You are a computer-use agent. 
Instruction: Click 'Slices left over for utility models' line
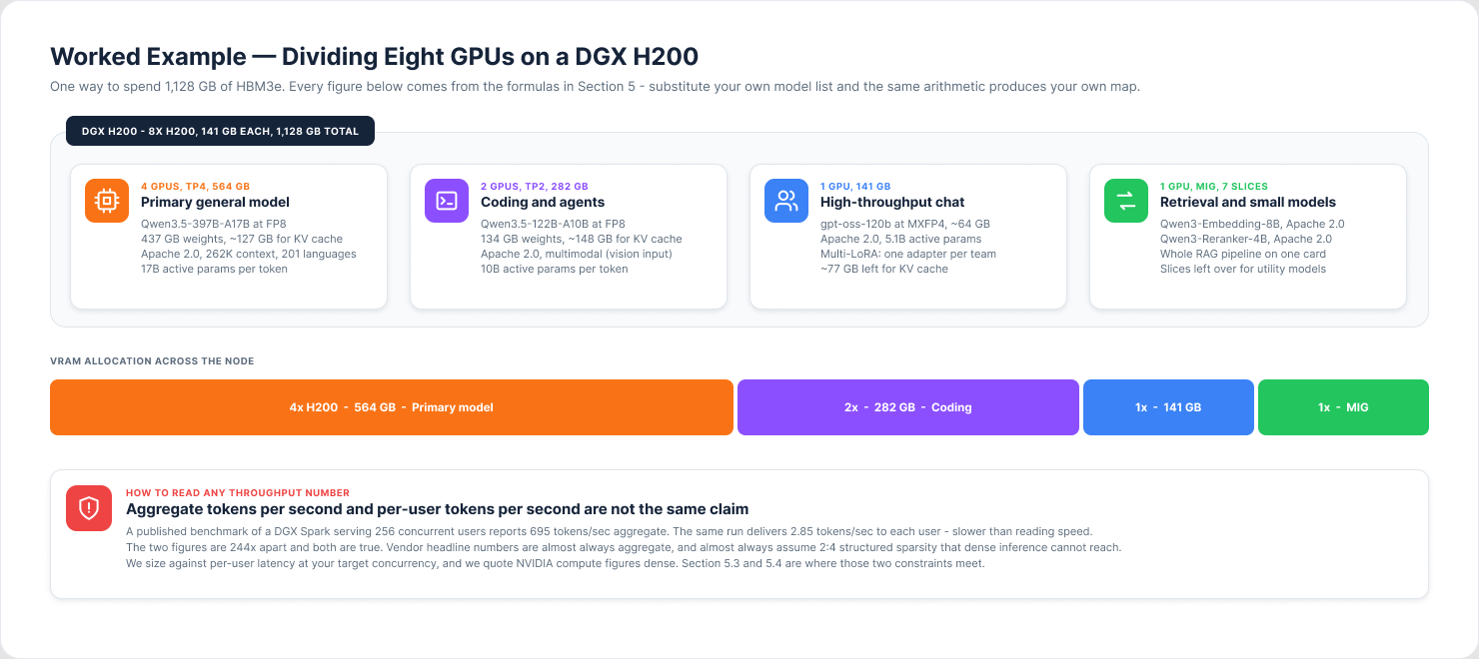[x=1243, y=269]
